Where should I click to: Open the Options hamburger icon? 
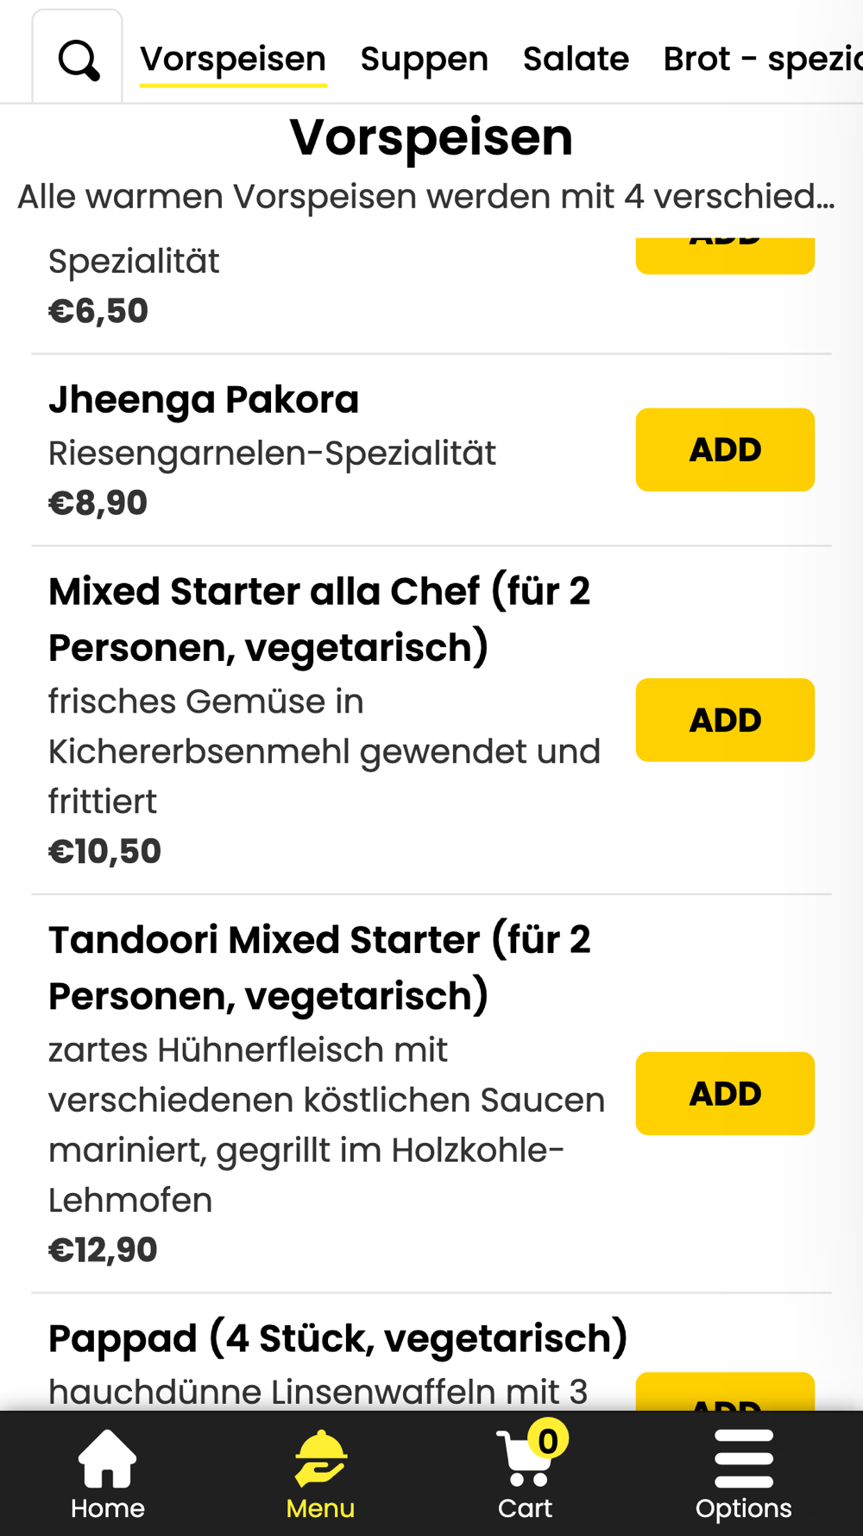point(743,1458)
